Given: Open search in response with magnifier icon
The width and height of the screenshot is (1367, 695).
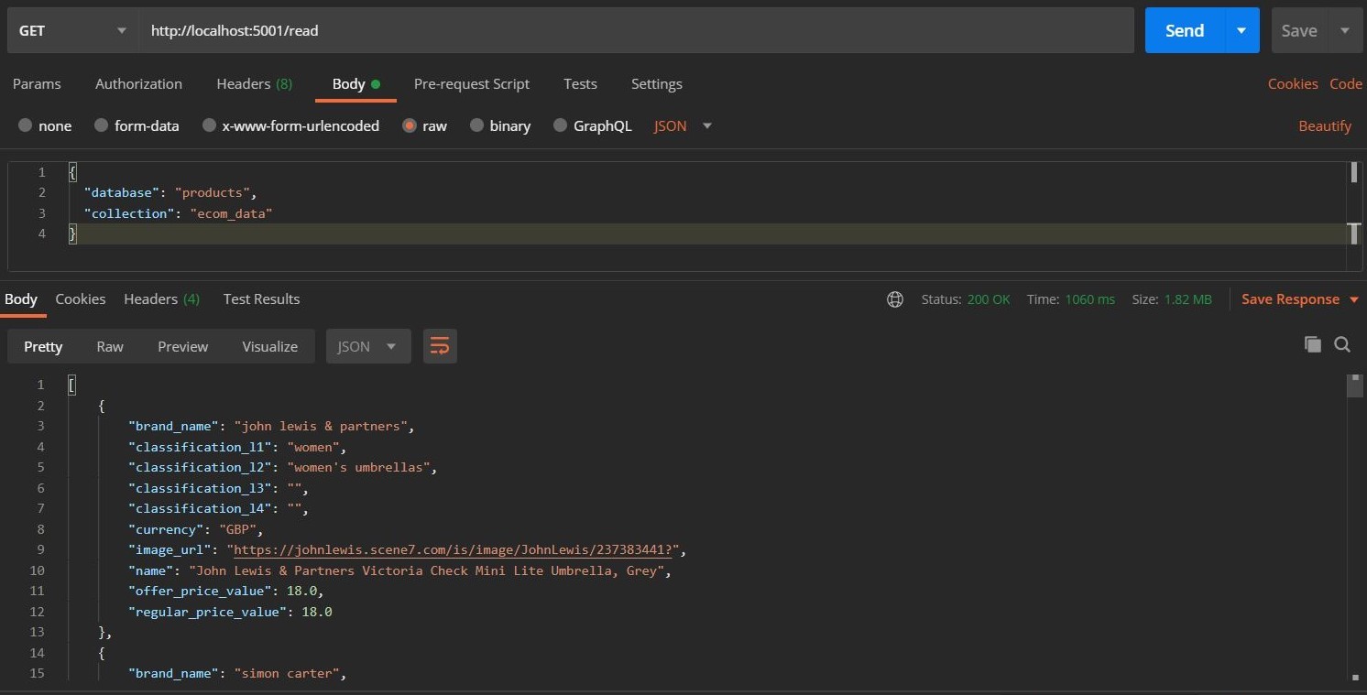Looking at the screenshot, I should [x=1342, y=344].
